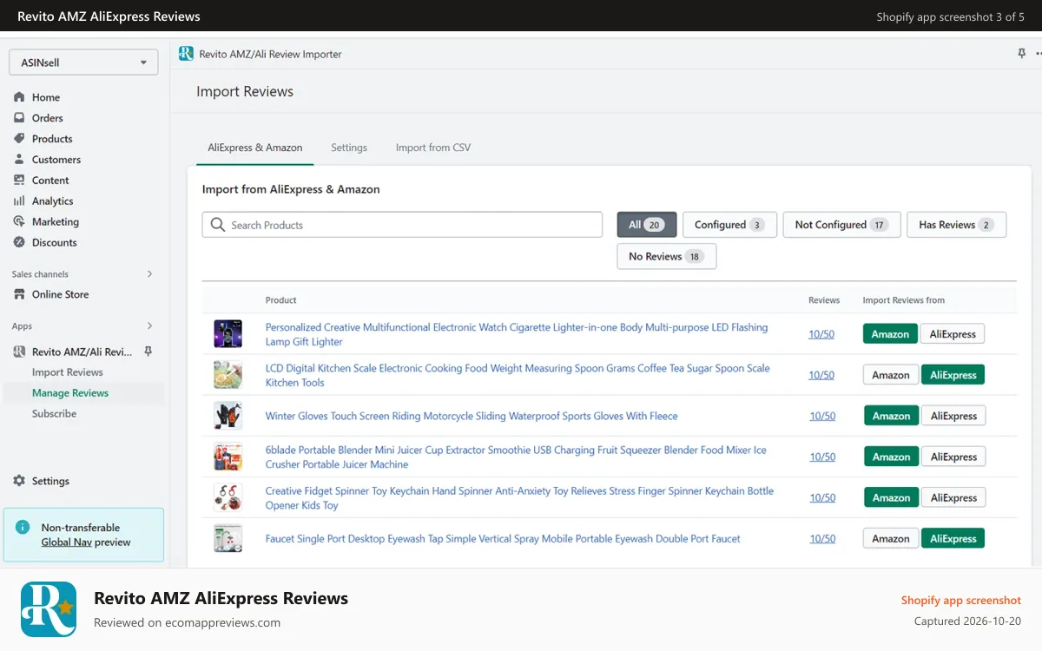Image resolution: width=1042 pixels, height=651 pixels.
Task: Click 10/50 reviews for Faucet Eyewash
Action: click(x=822, y=538)
